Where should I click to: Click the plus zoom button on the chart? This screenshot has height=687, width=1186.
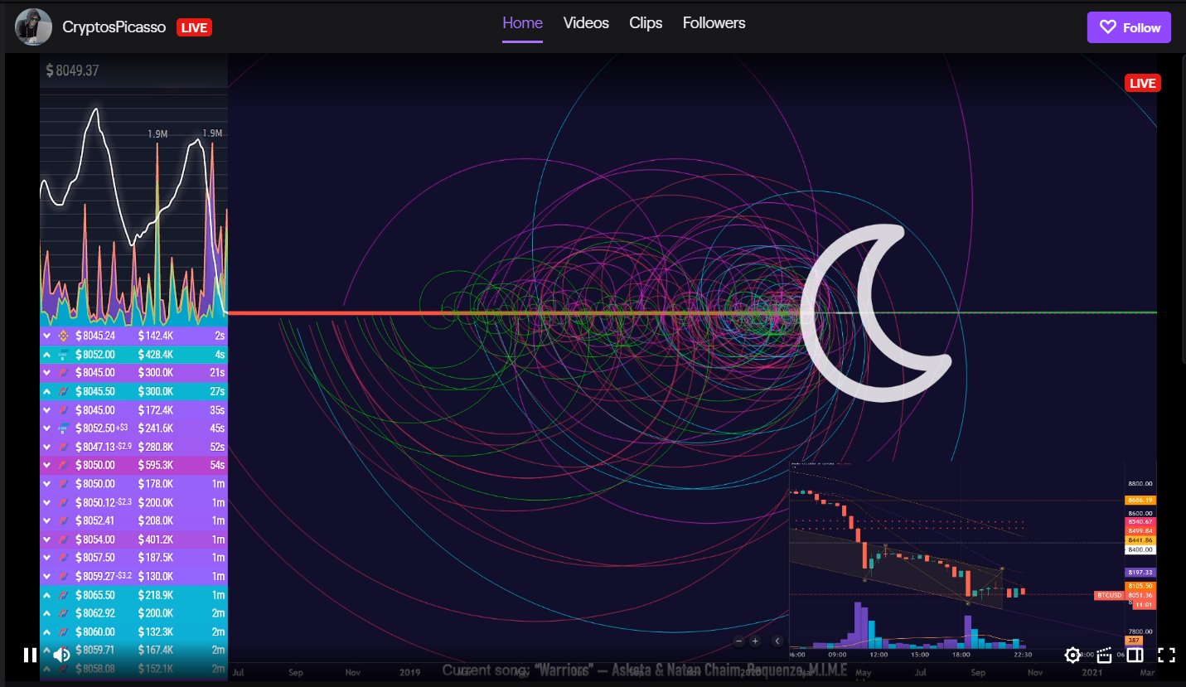(755, 641)
